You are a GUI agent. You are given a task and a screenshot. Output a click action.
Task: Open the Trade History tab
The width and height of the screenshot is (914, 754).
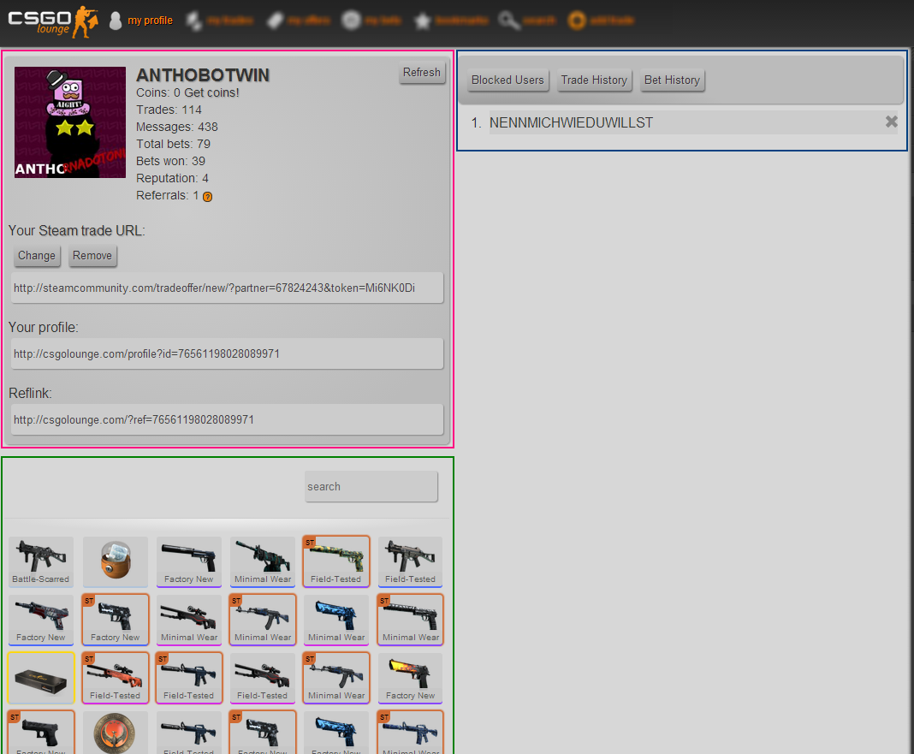pyautogui.click(x=594, y=80)
